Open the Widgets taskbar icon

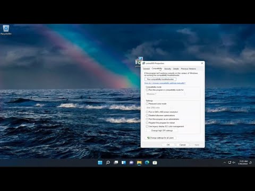[124, 162]
